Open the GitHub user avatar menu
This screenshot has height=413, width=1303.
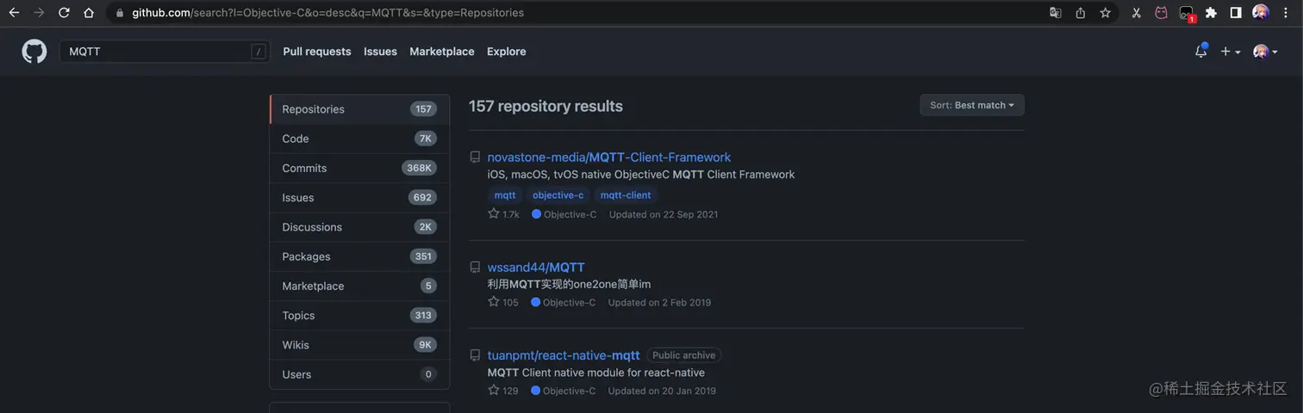(1265, 52)
